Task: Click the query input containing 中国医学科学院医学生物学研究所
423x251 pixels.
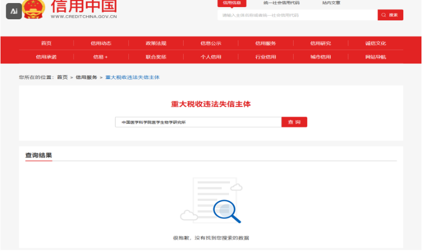Action: tap(198, 122)
